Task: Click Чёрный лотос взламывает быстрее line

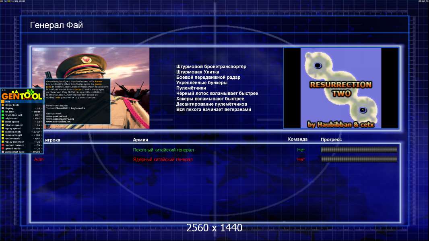Action: click(217, 93)
